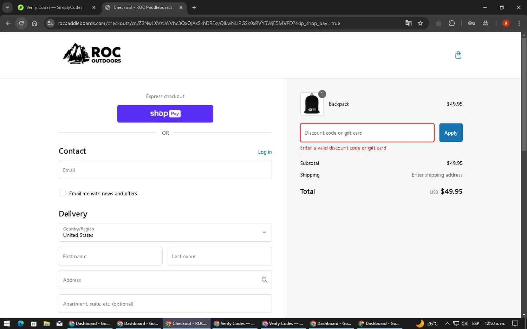Open the Chrome profile avatar
The width and height of the screenshot is (527, 329).
tap(506, 23)
